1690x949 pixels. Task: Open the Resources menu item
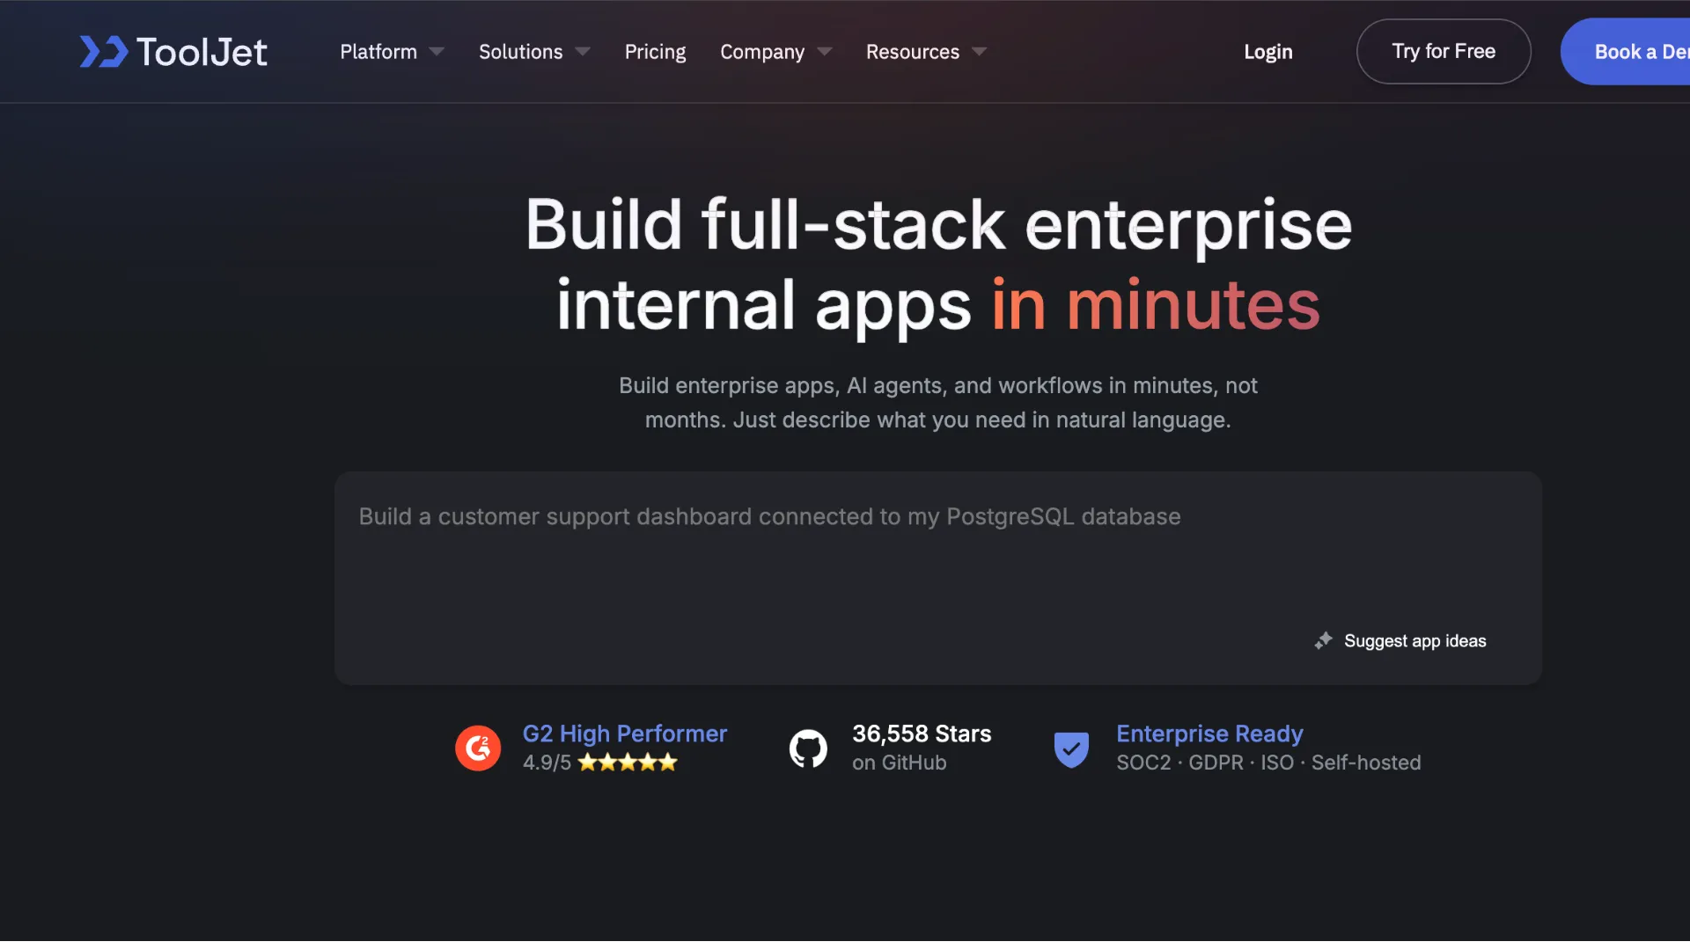913,52
